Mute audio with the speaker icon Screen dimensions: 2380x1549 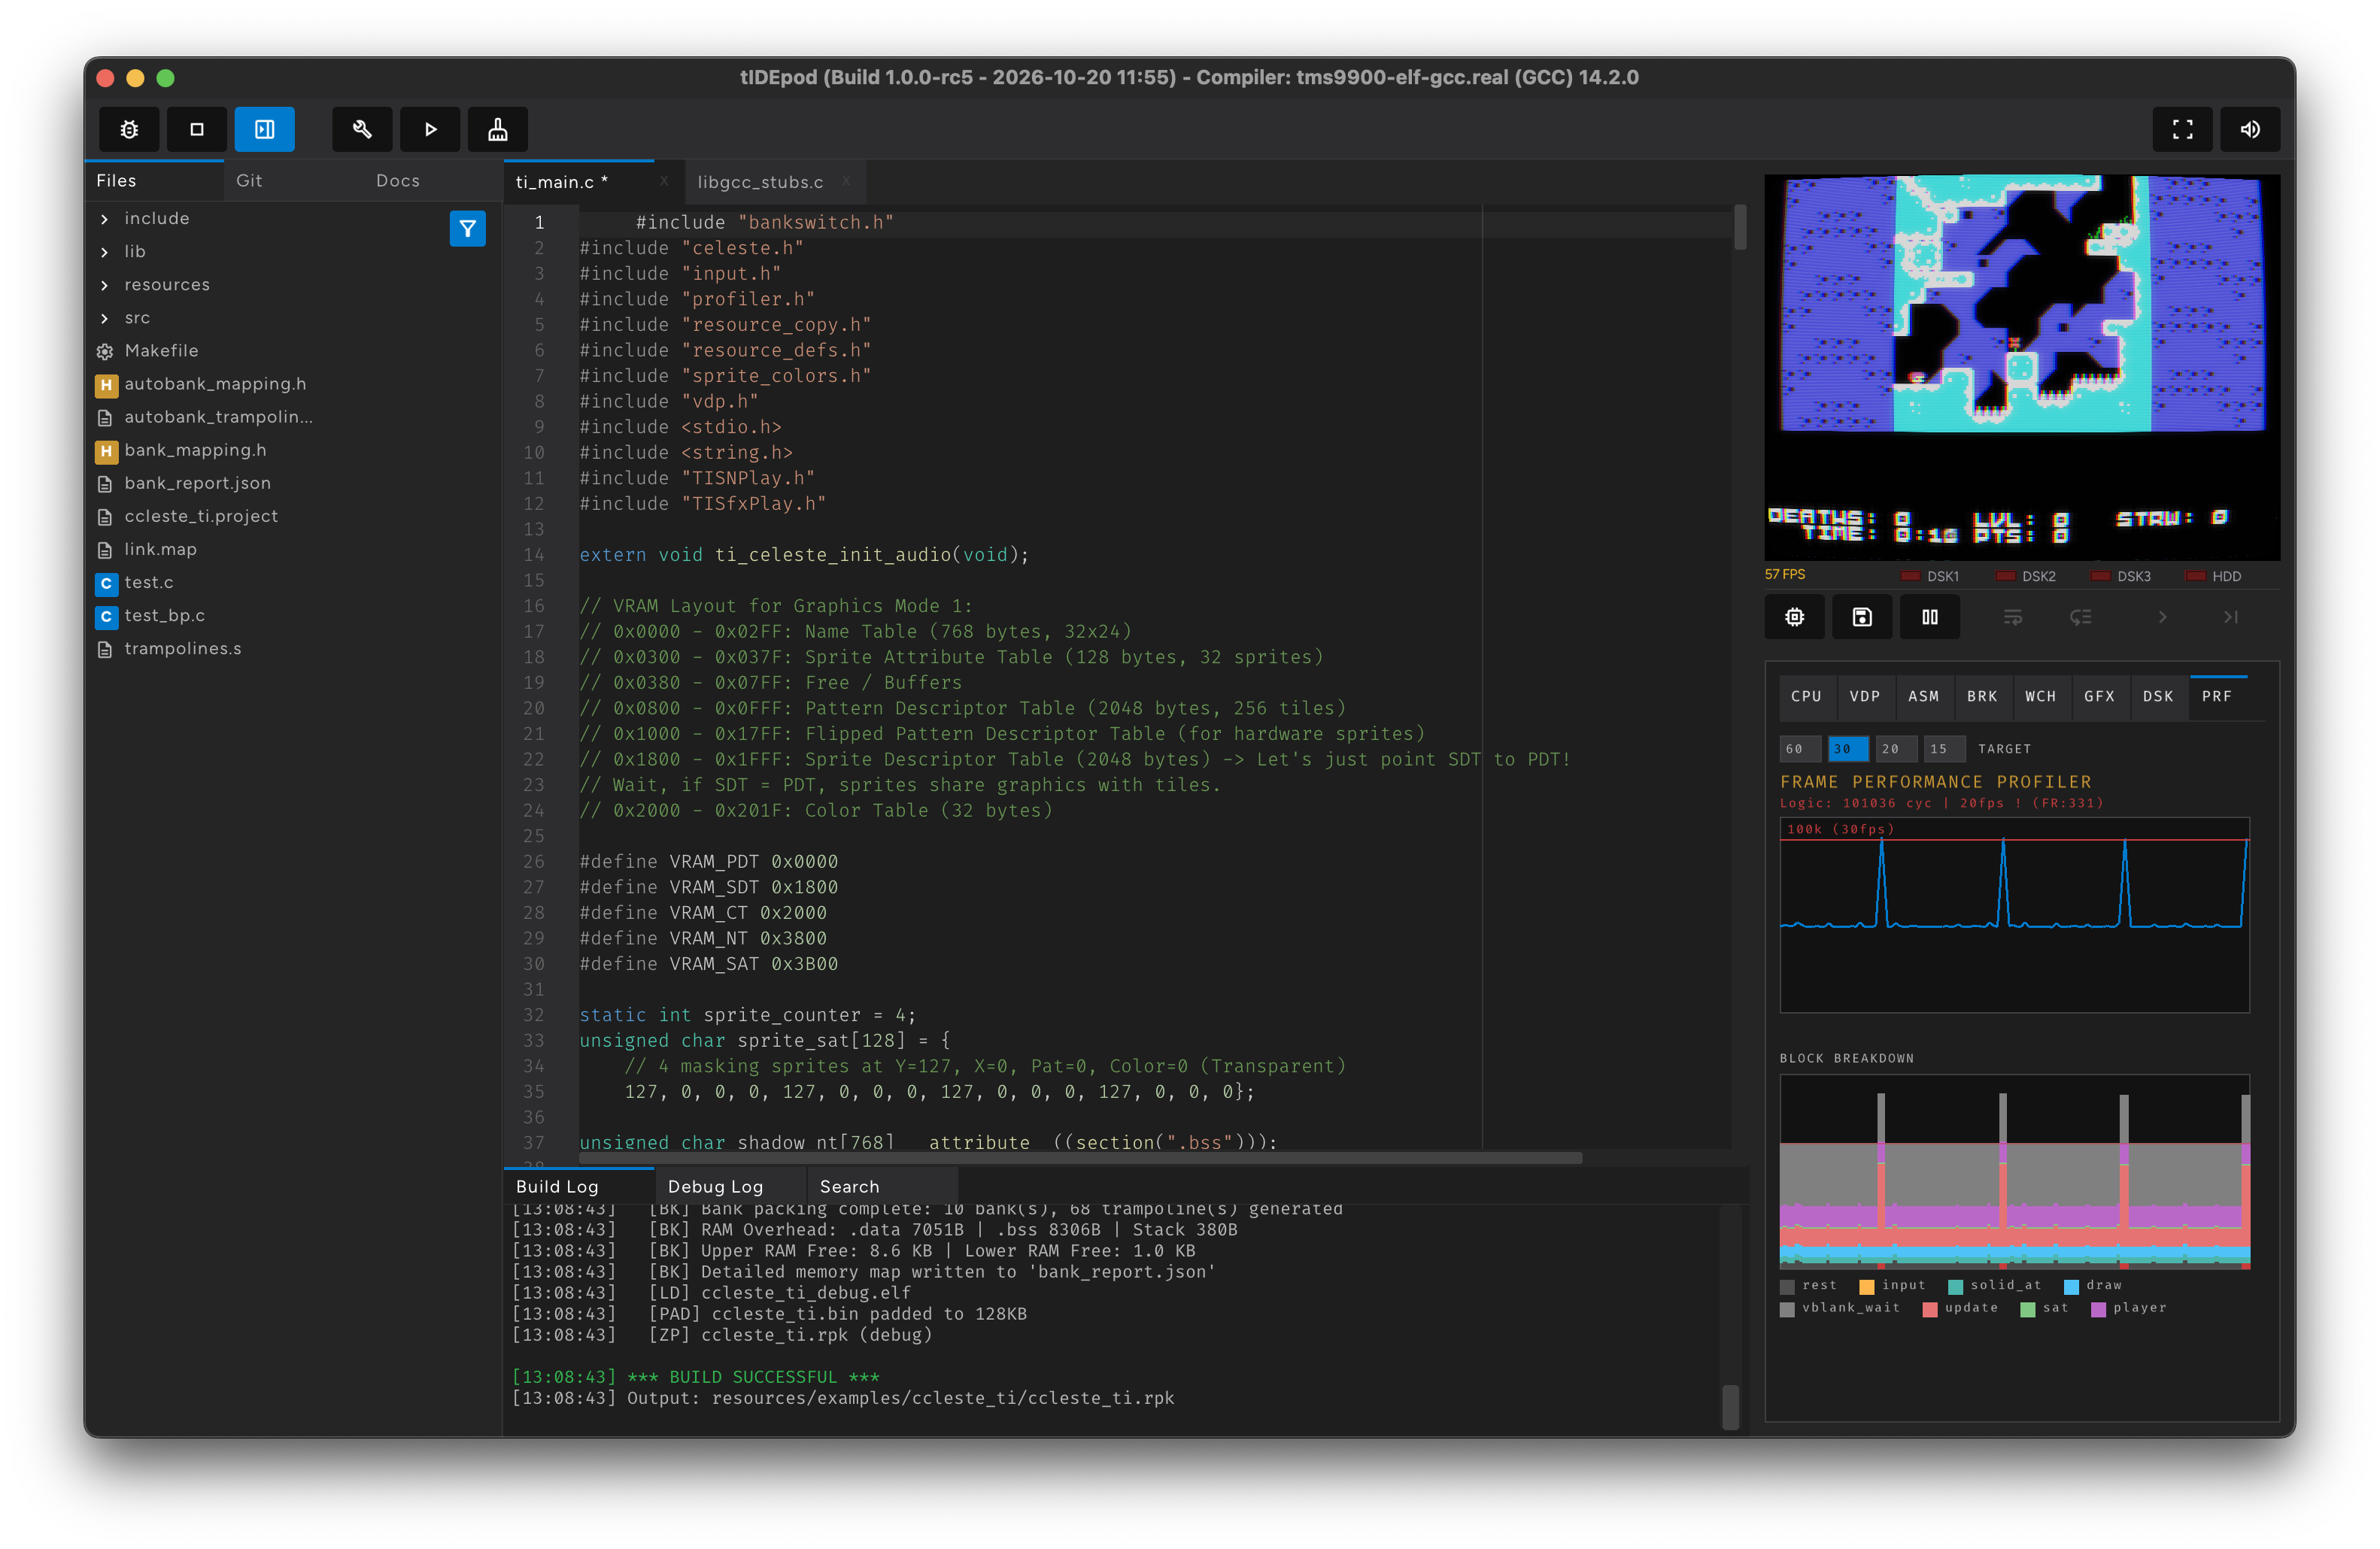[2251, 129]
